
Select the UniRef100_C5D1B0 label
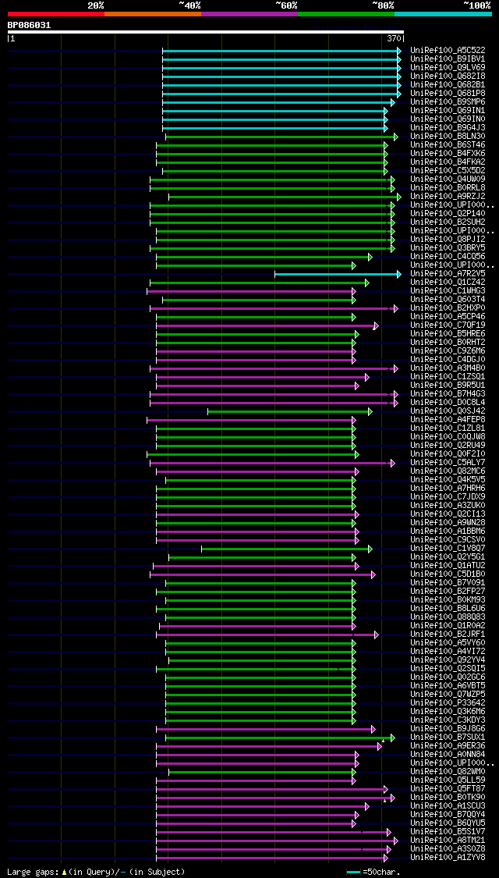point(448,574)
